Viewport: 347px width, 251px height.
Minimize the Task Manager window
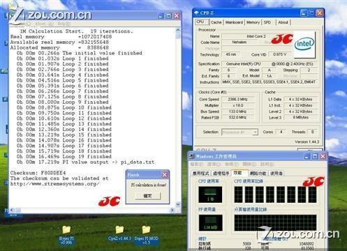[307, 156]
